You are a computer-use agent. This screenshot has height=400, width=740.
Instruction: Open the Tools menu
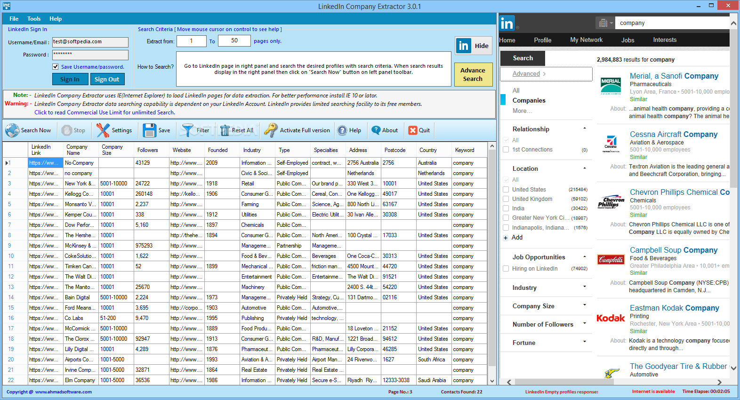pos(34,19)
